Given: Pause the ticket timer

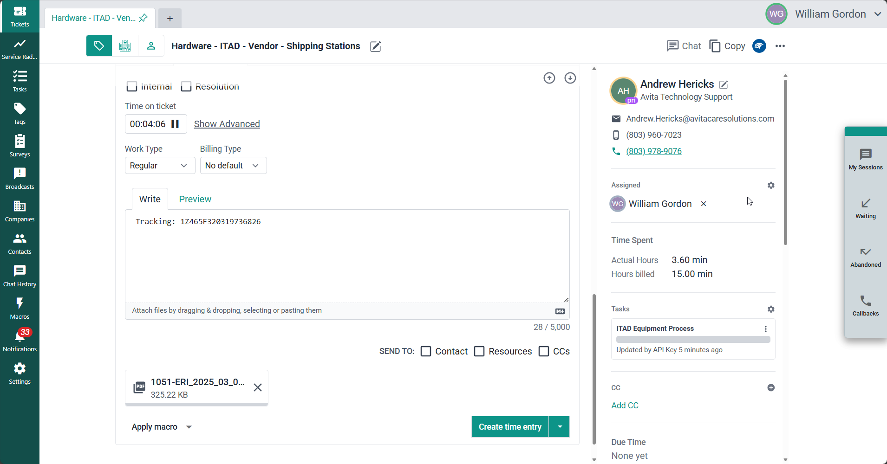Looking at the screenshot, I should (175, 124).
